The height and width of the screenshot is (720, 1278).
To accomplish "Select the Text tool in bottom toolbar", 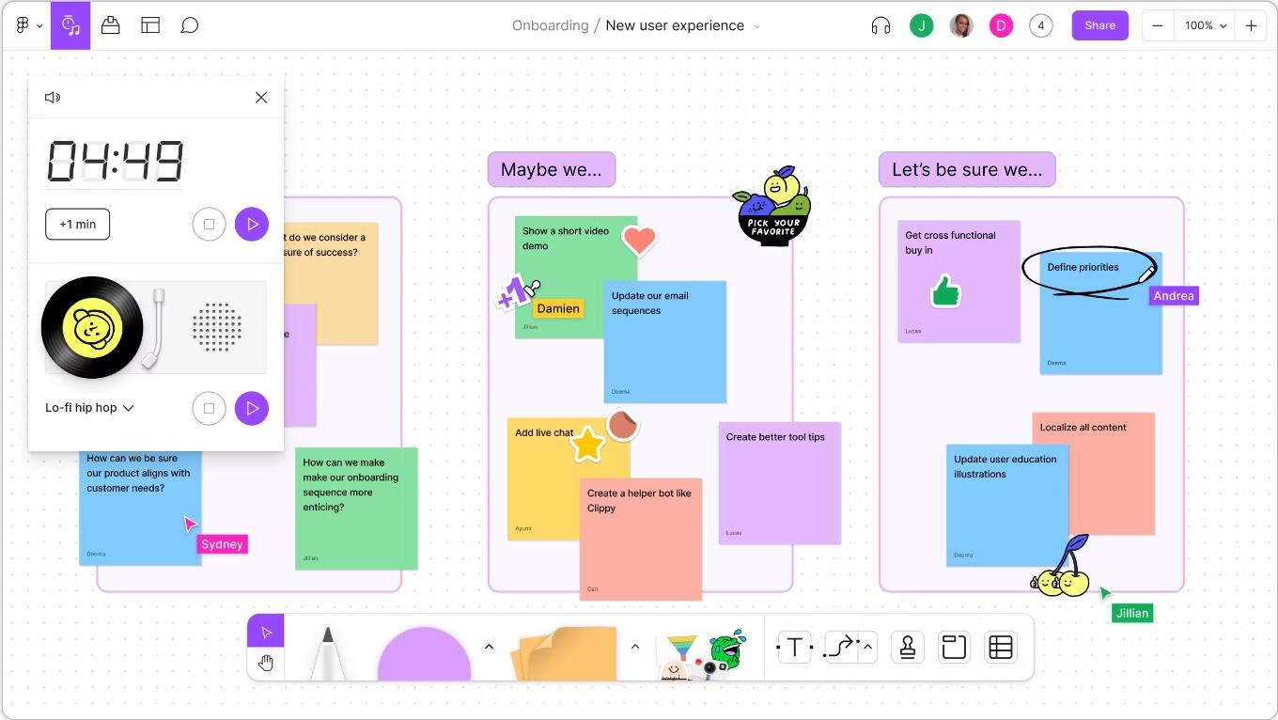I will pos(795,647).
